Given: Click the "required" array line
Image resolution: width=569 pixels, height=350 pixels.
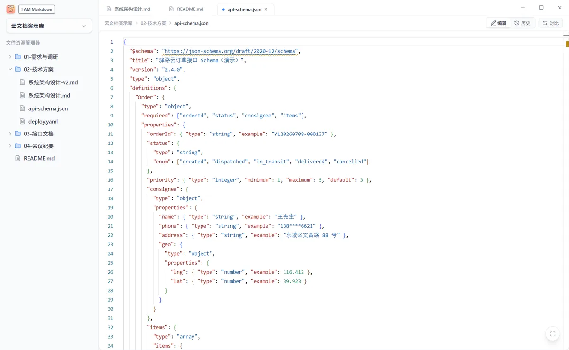Looking at the screenshot, I should [224, 116].
